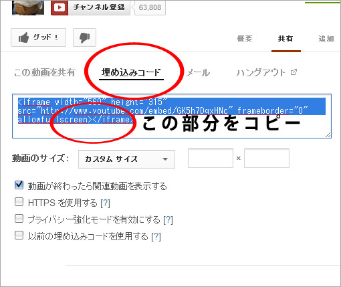This screenshot has height=287, width=341.
Task: Open the 追加 tab
Action: [x=326, y=39]
